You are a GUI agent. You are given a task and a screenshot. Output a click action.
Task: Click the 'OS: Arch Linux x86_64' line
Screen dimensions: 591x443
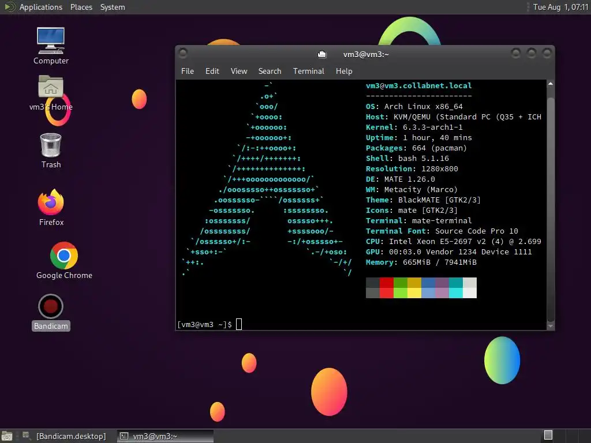pos(414,107)
